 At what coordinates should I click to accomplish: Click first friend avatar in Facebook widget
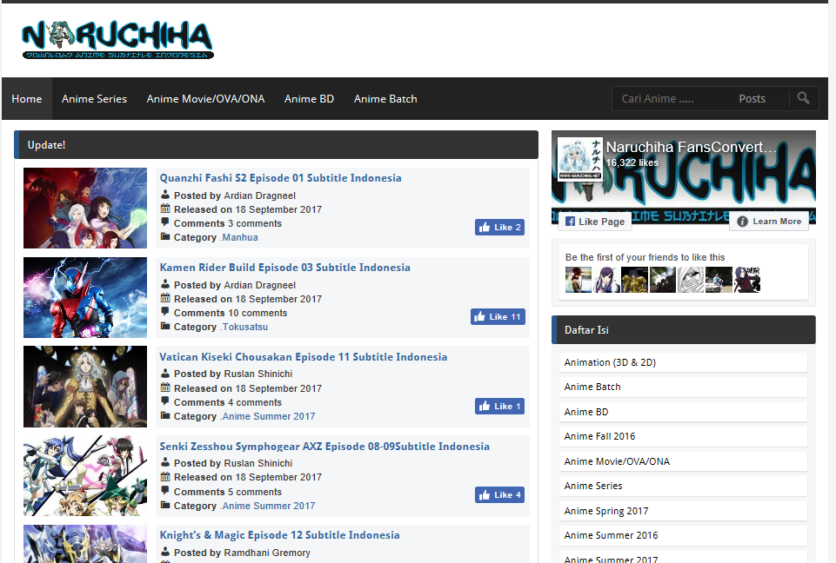coord(579,280)
